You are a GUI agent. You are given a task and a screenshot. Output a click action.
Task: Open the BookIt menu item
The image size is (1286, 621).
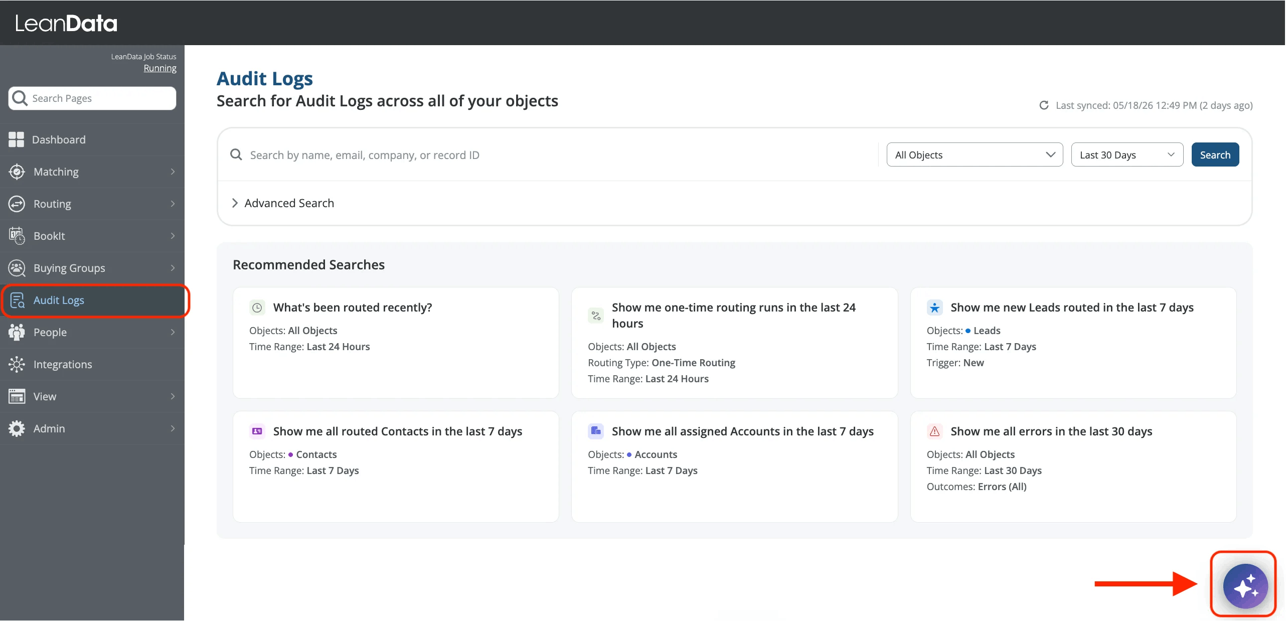click(x=92, y=236)
